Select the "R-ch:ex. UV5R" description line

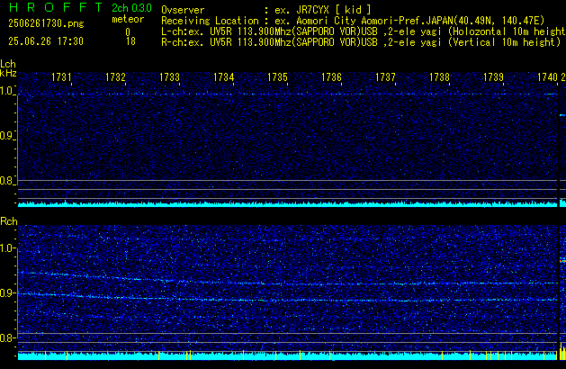(361, 42)
